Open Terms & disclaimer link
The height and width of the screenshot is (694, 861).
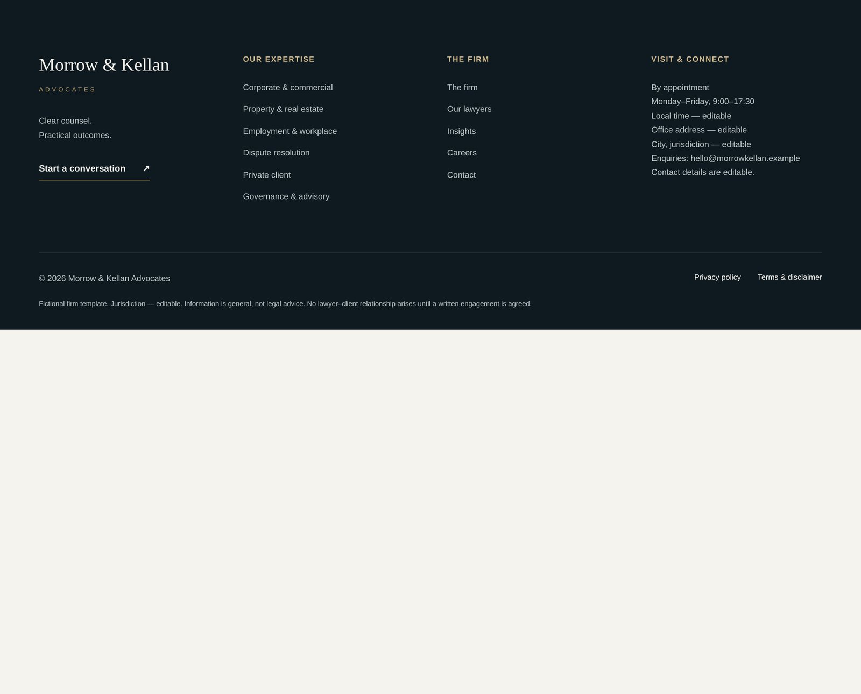pos(789,277)
